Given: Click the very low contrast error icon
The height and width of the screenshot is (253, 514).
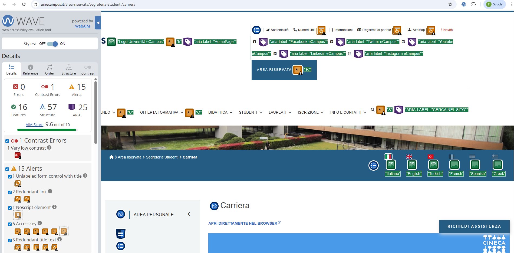Looking at the screenshot, I should coord(18,156).
